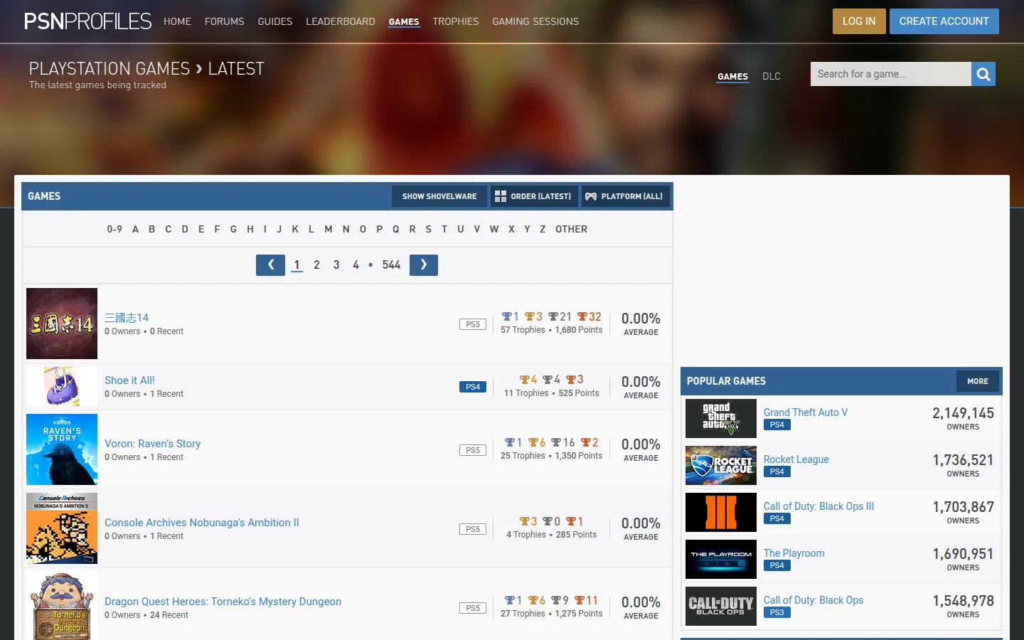Open the Home menu item
The image size is (1024, 640).
[x=177, y=21]
